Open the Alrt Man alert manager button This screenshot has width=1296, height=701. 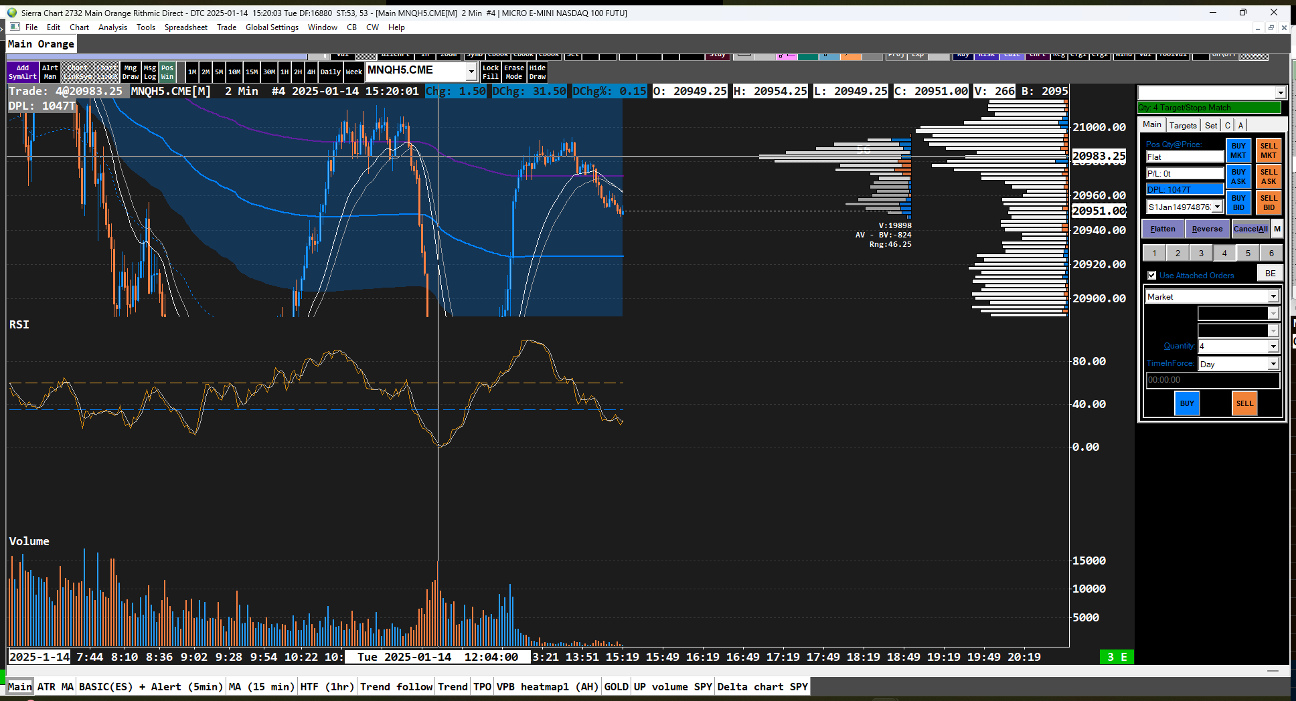pyautogui.click(x=50, y=72)
